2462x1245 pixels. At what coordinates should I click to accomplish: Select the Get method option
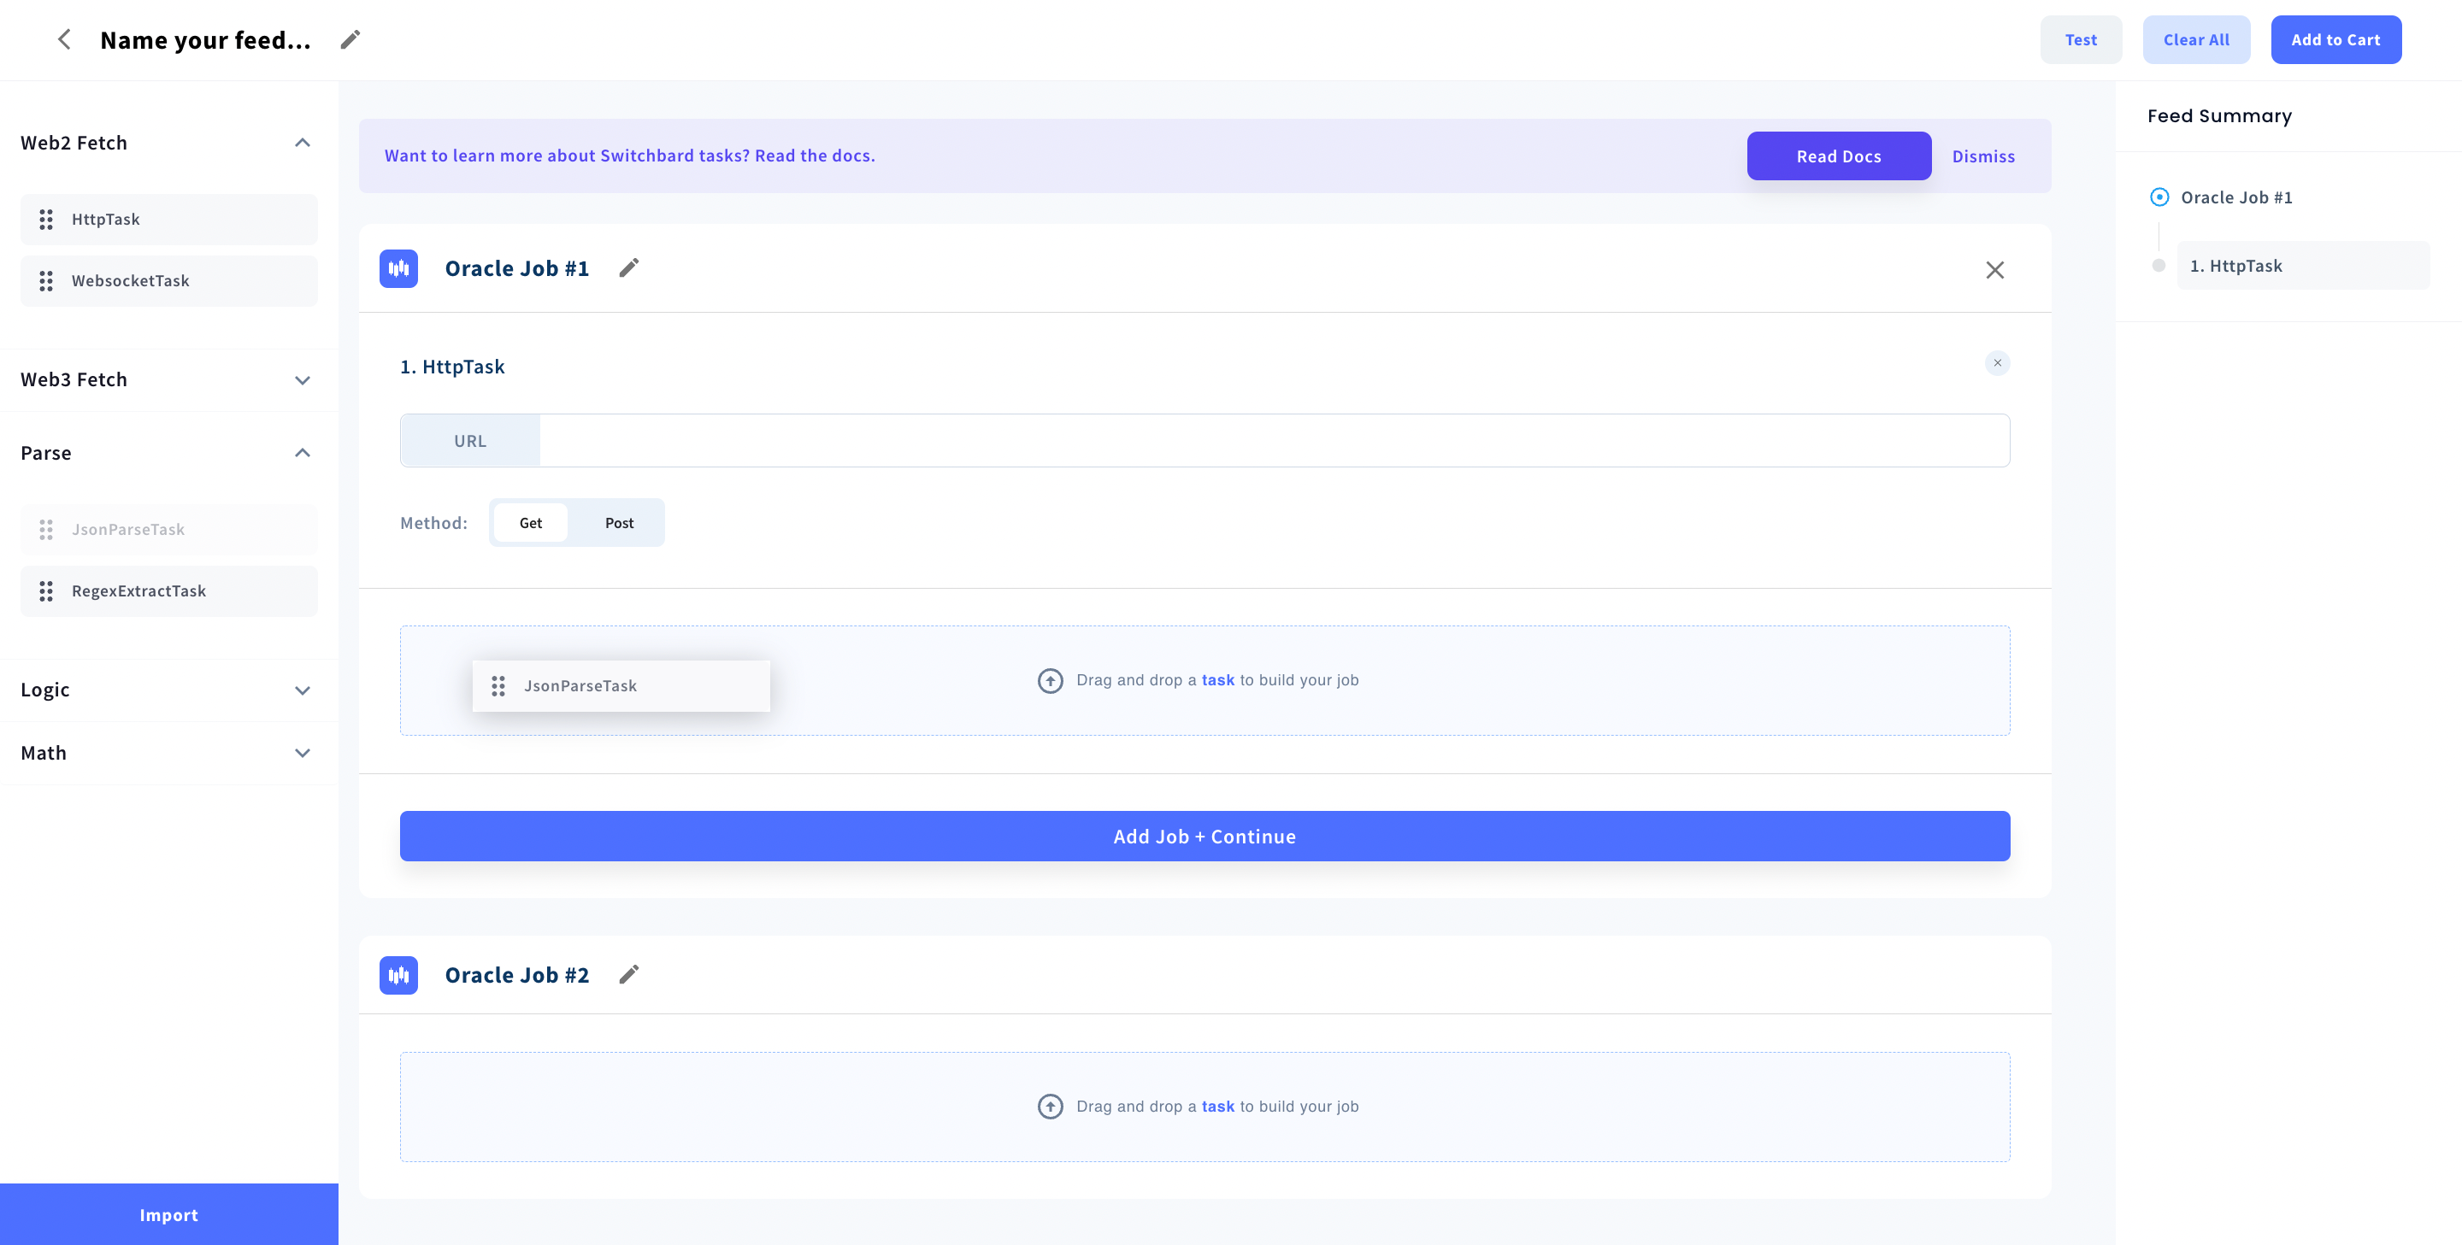click(x=530, y=523)
